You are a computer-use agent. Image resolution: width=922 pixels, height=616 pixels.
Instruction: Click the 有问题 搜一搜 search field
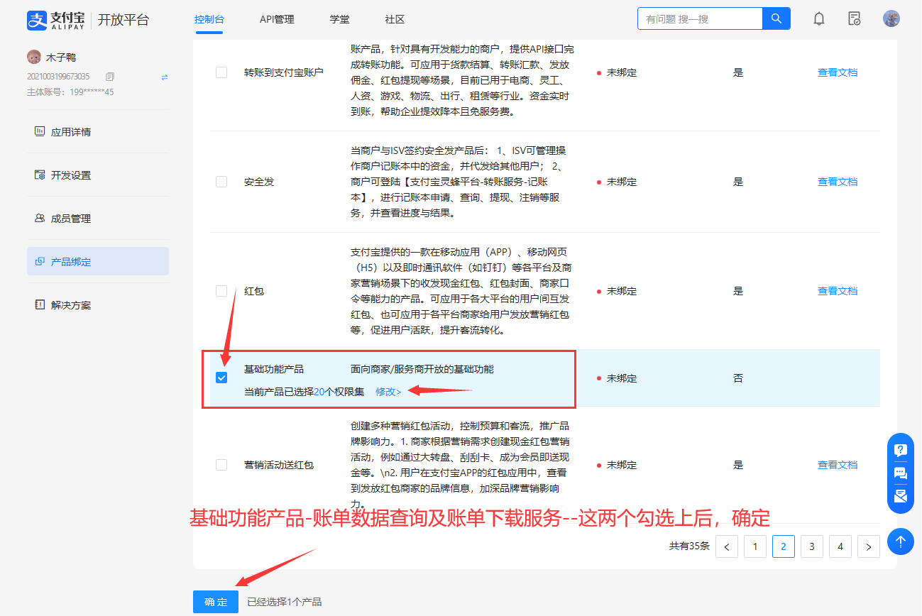coord(699,19)
